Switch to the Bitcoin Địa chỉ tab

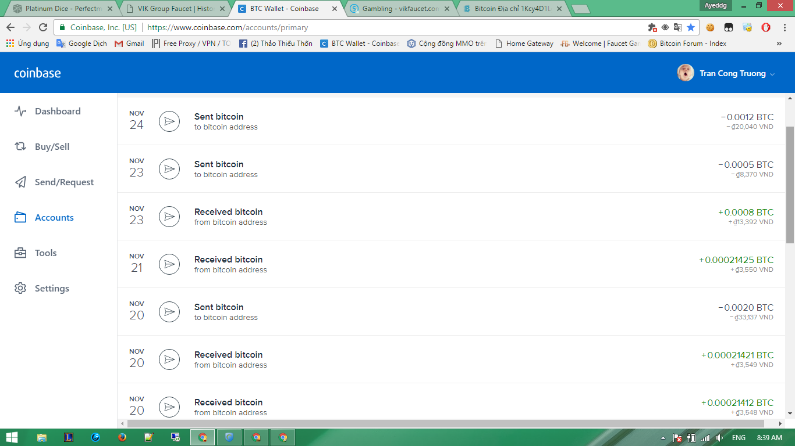pyautogui.click(x=512, y=9)
